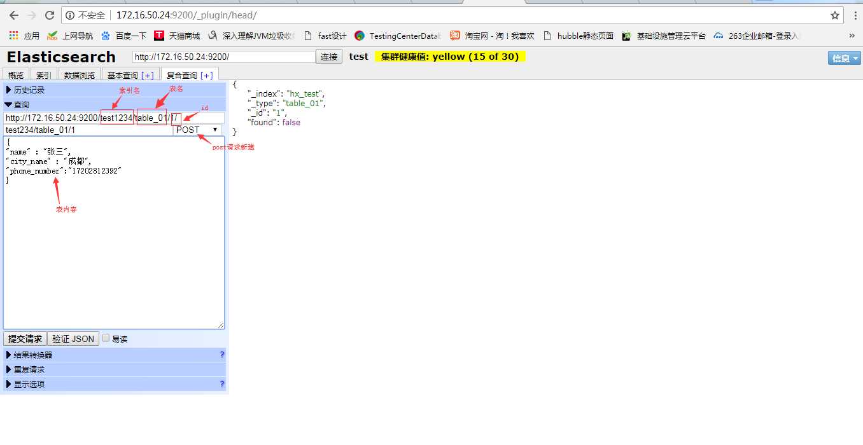
Task: Expand the 显示选项 section
Action: pyautogui.click(x=115, y=384)
